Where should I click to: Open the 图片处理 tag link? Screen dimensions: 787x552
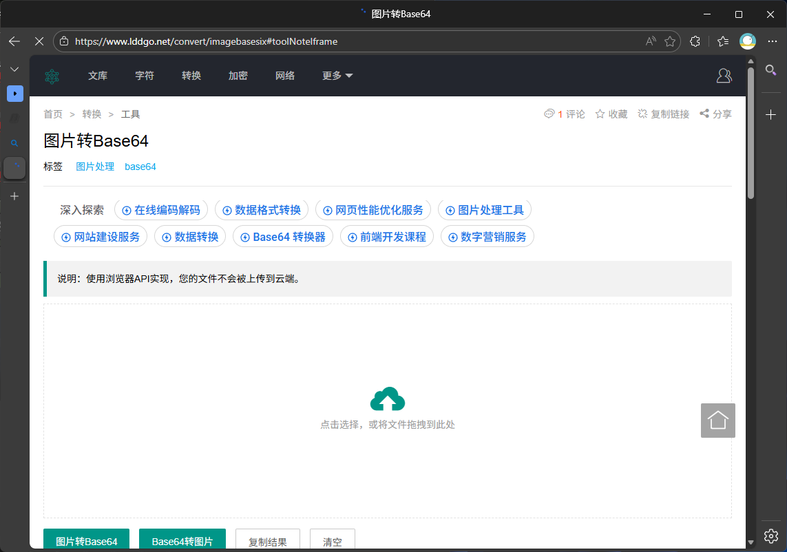click(x=95, y=167)
